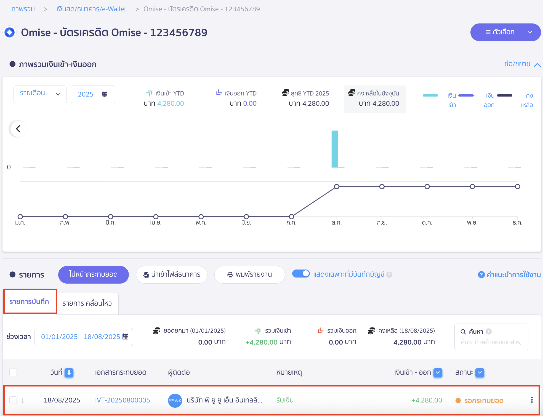Toggle the คงเหลือ dark legend series
543x416 pixels.
coord(515,100)
